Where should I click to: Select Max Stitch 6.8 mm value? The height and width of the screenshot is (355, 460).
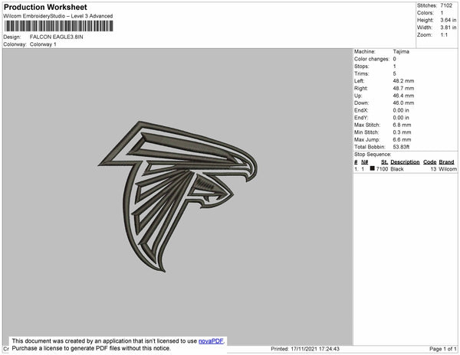point(402,125)
